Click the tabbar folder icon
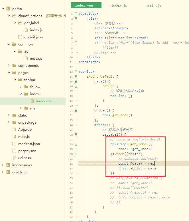The width and height of the screenshot is (189, 222). click(x=20, y=80)
